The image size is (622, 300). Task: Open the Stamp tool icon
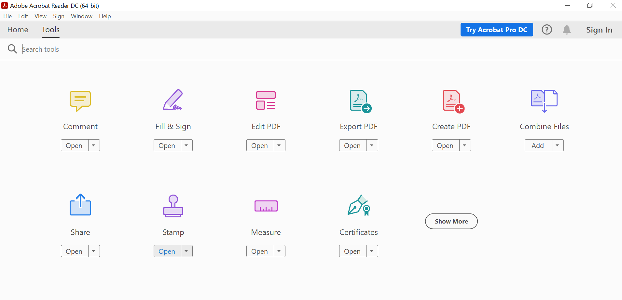coord(173,206)
